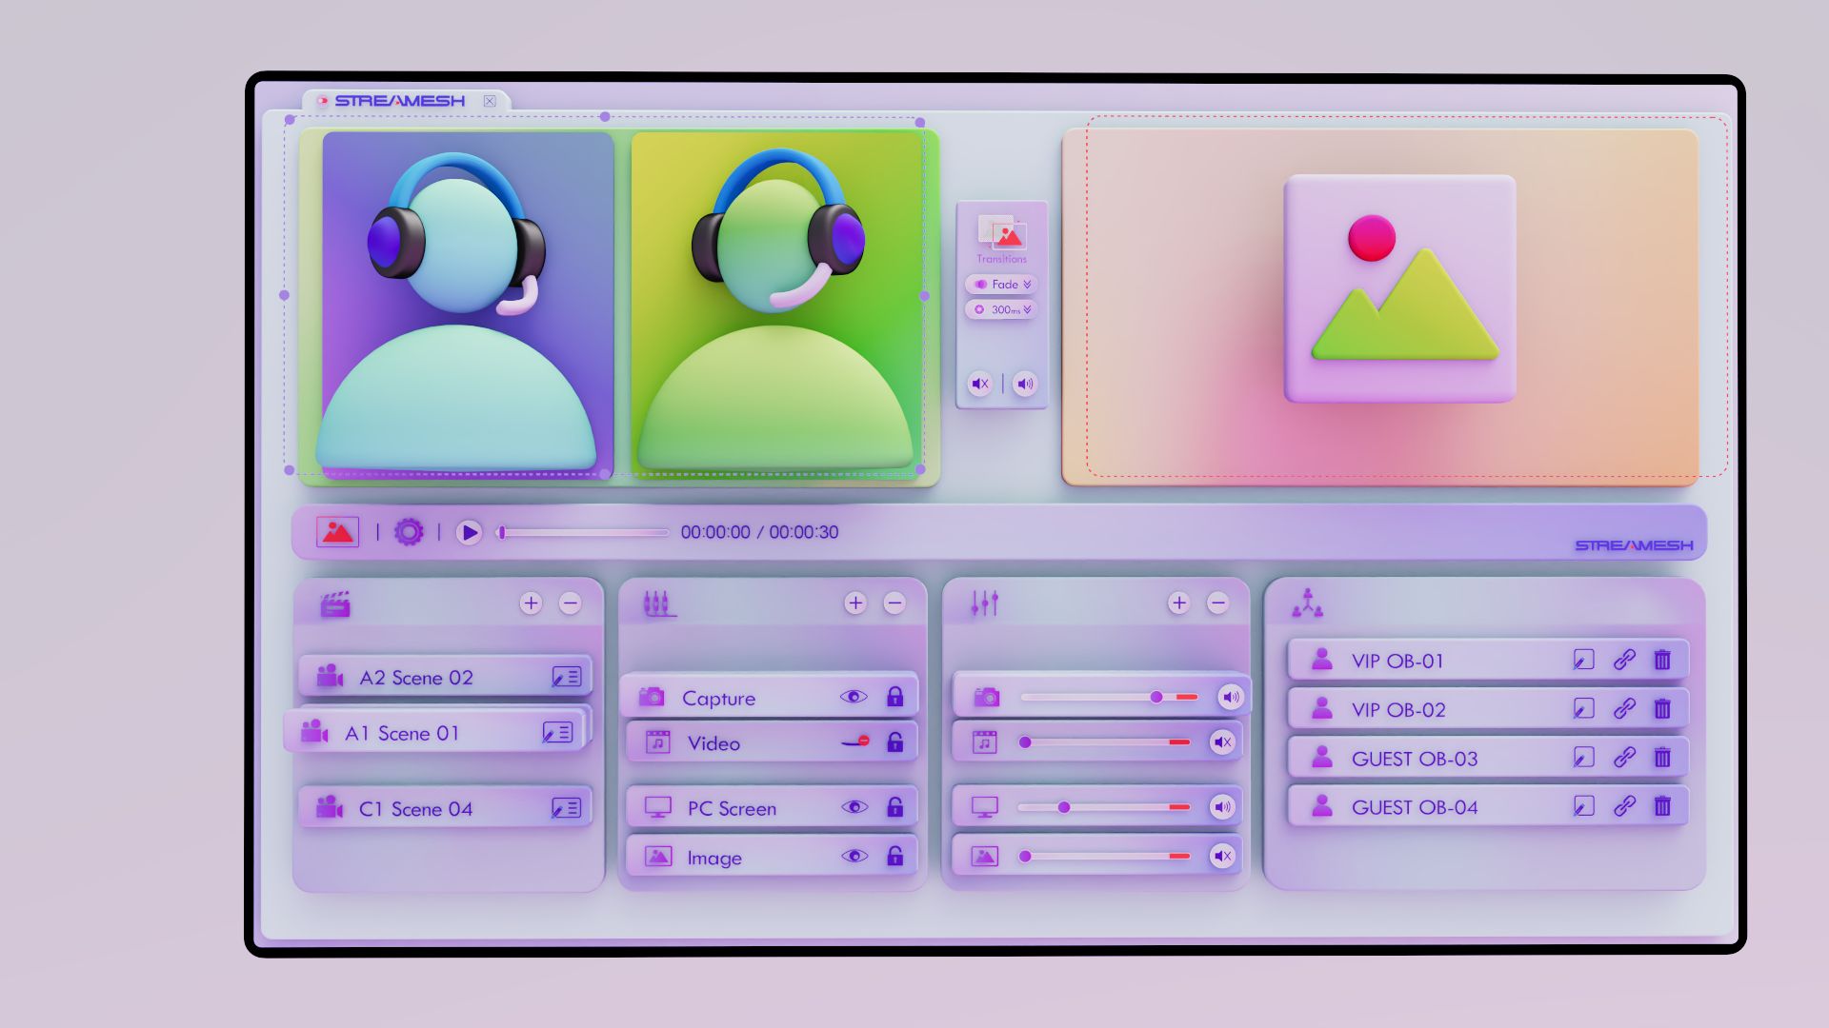1829x1028 pixels.
Task: Mute audio in the Transitions panel
Action: click(x=979, y=385)
